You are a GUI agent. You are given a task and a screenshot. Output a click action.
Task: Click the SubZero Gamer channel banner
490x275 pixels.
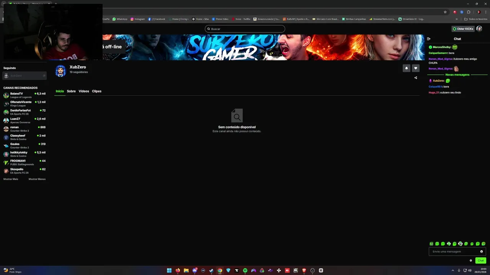[263, 47]
